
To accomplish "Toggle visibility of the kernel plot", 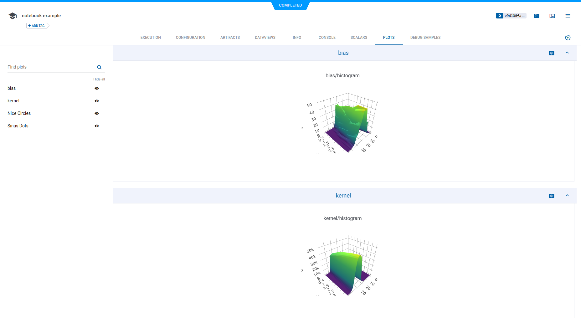I will [97, 101].
